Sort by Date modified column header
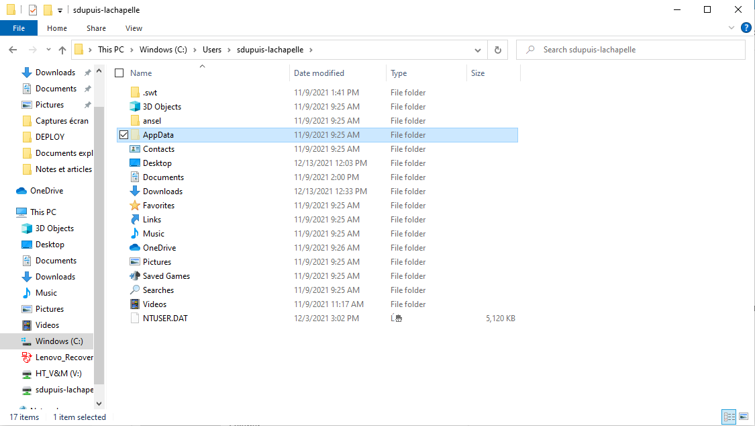This screenshot has height=426, width=755. point(319,73)
